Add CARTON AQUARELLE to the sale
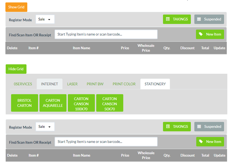 (53, 103)
